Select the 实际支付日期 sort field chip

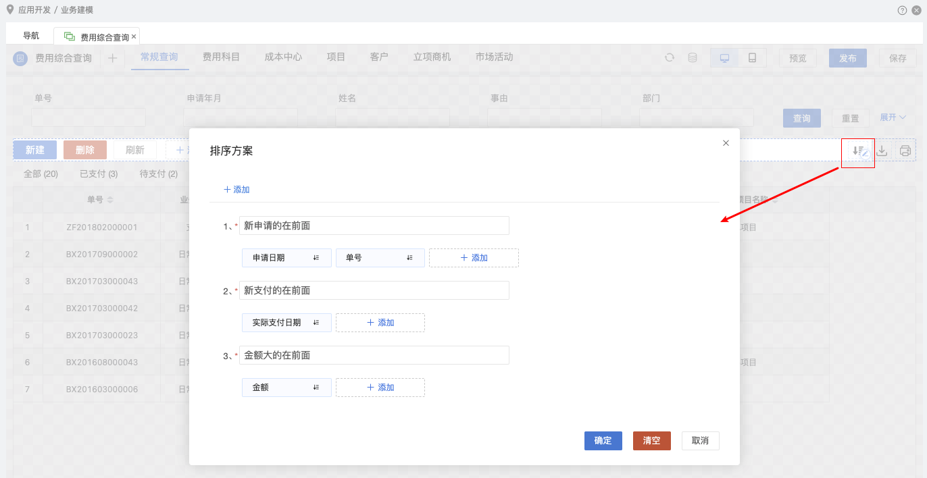coord(286,323)
